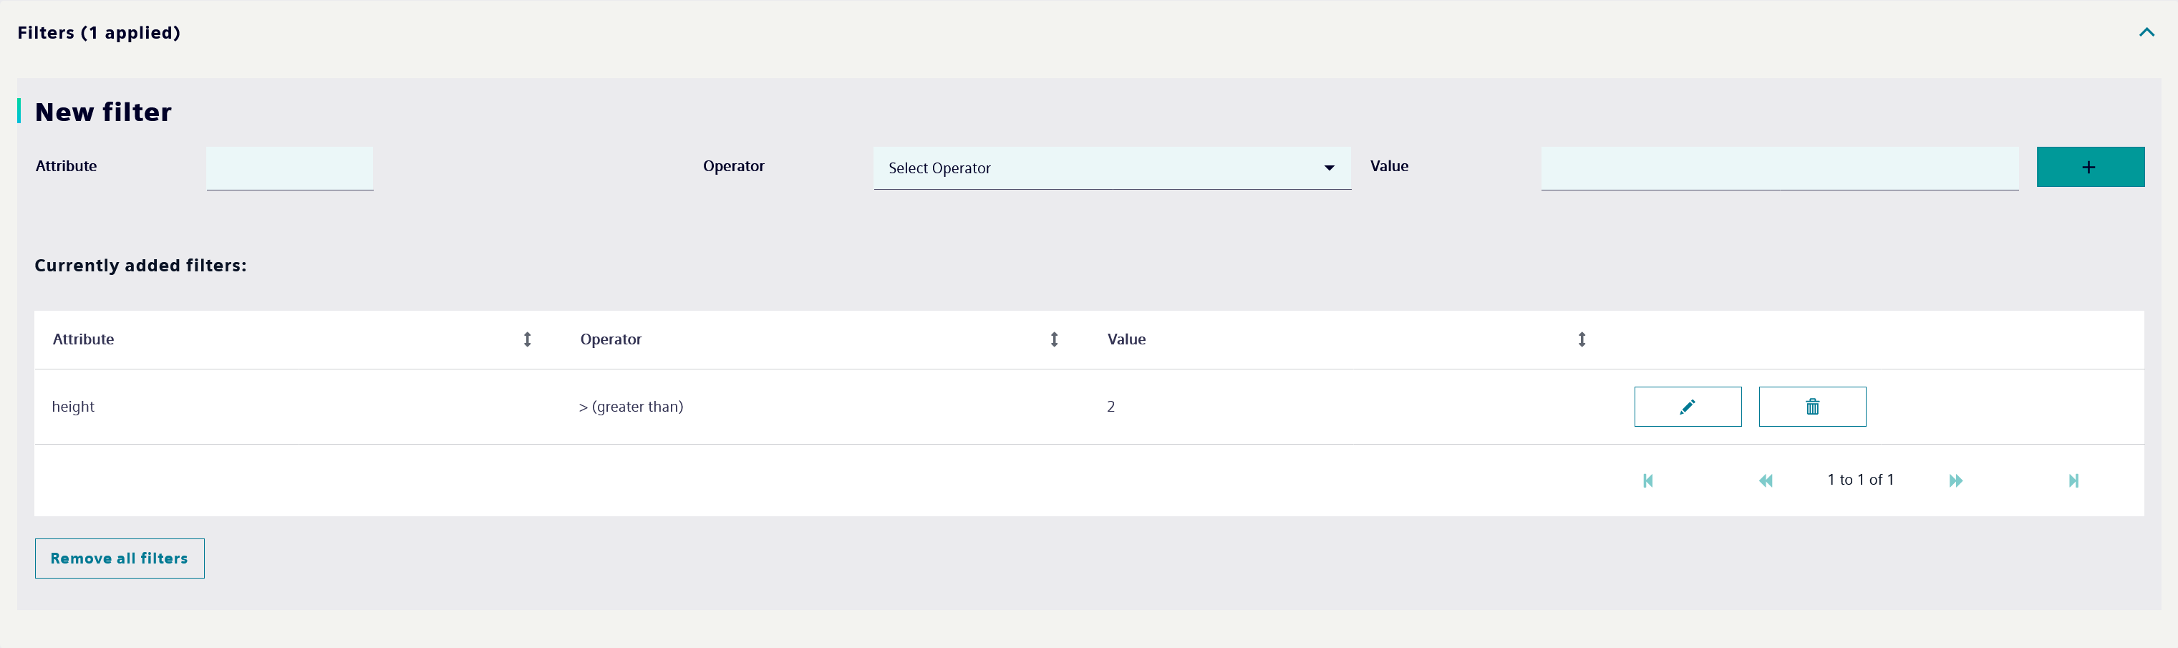Collapse the Filters panel with the chevron

(x=2146, y=32)
